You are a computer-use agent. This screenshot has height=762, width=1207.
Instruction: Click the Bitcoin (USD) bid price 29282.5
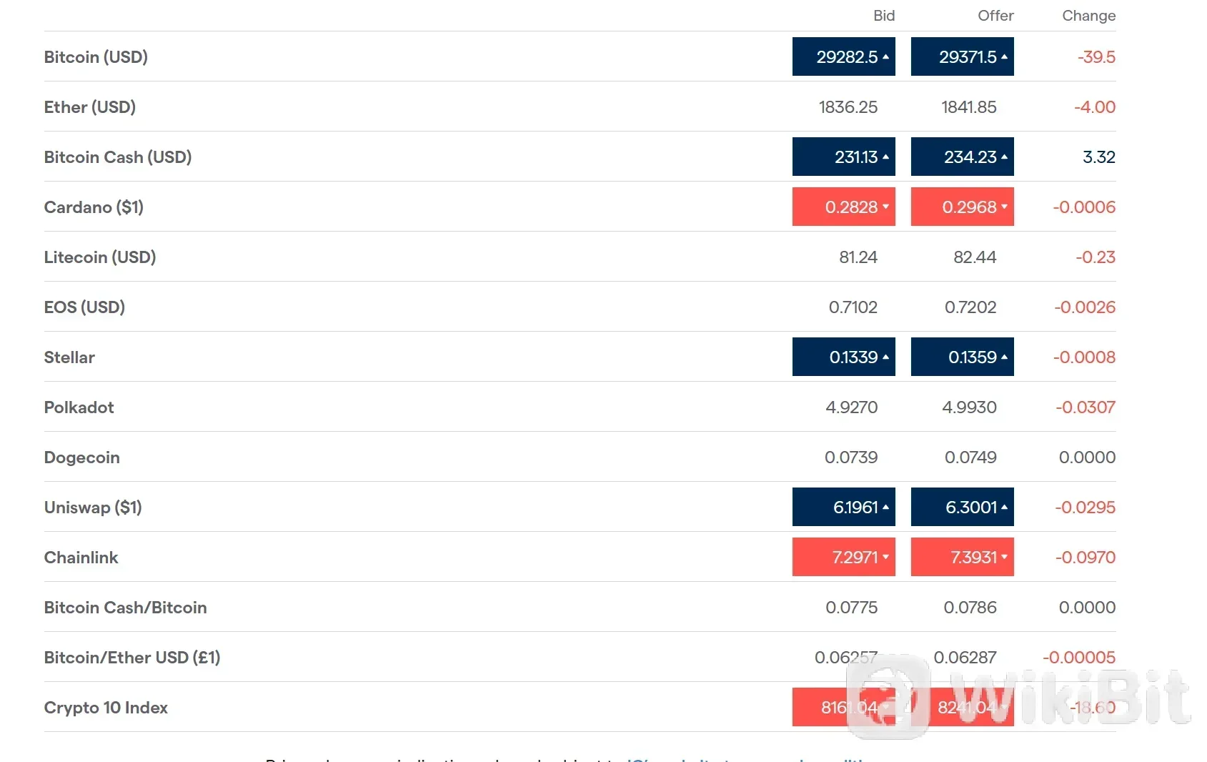843,56
